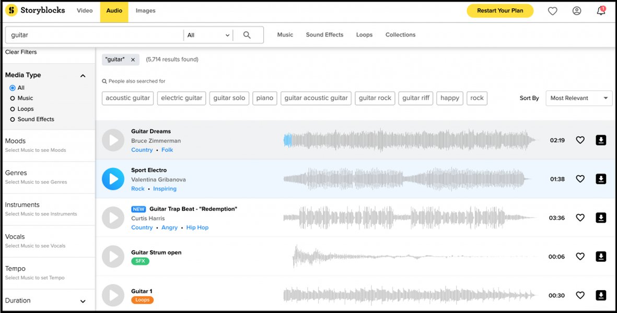Play the Sport Electro track

point(113,179)
